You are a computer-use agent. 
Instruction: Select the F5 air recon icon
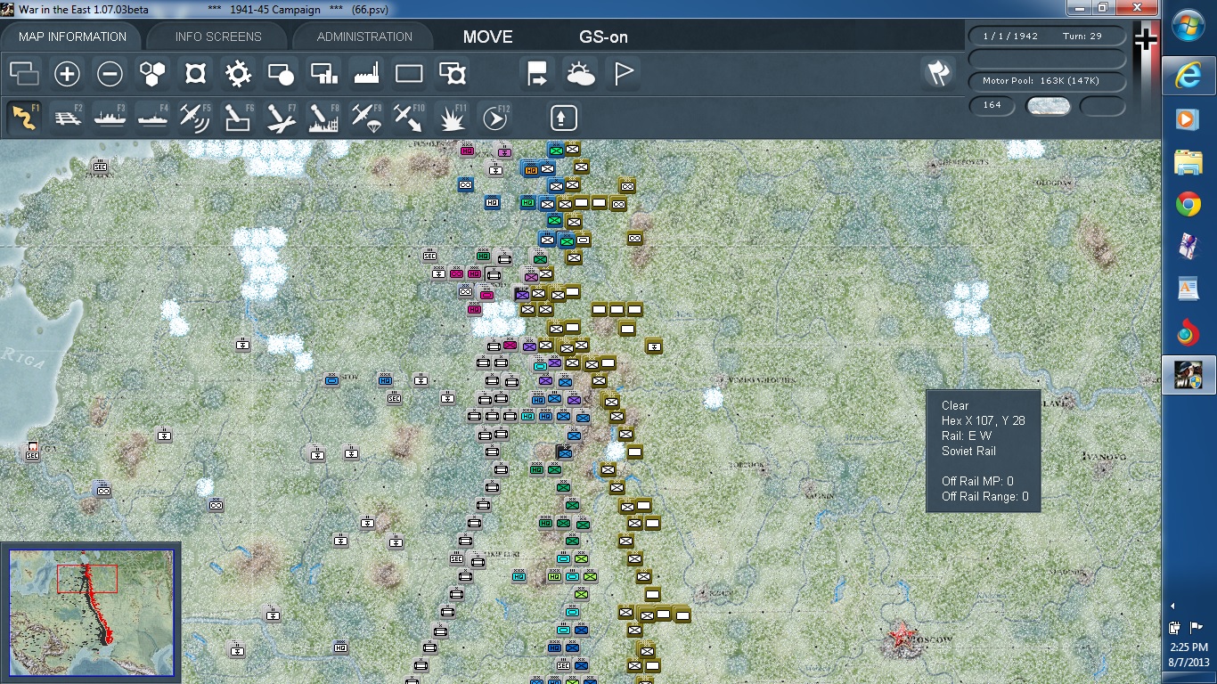(x=195, y=117)
